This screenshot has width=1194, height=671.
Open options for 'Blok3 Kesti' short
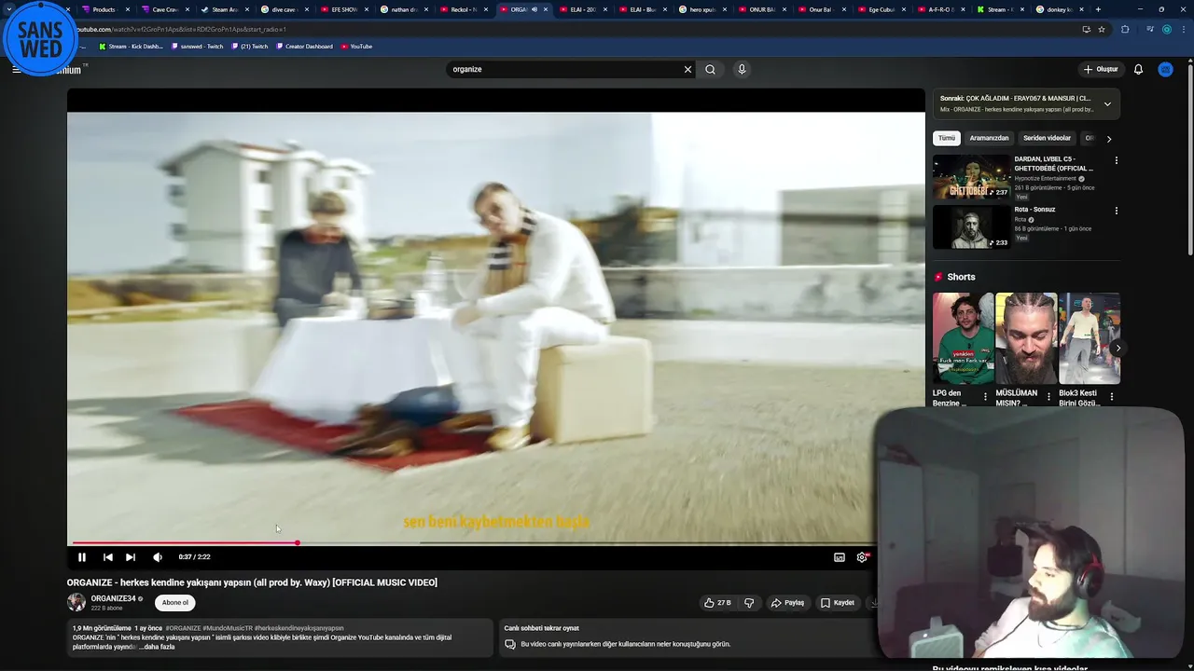pos(1111,397)
